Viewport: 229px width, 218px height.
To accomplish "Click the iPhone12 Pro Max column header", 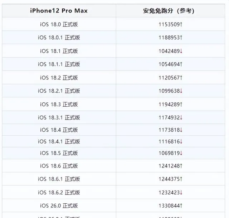I will pyautogui.click(x=59, y=11).
